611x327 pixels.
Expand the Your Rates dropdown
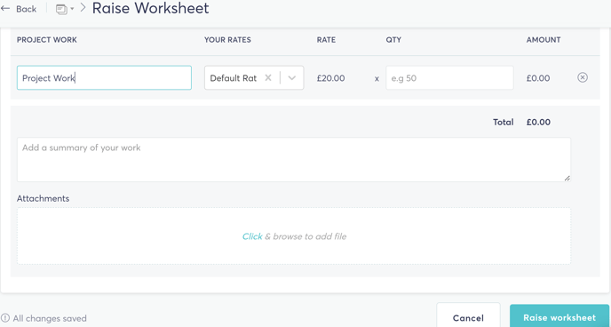pos(292,78)
